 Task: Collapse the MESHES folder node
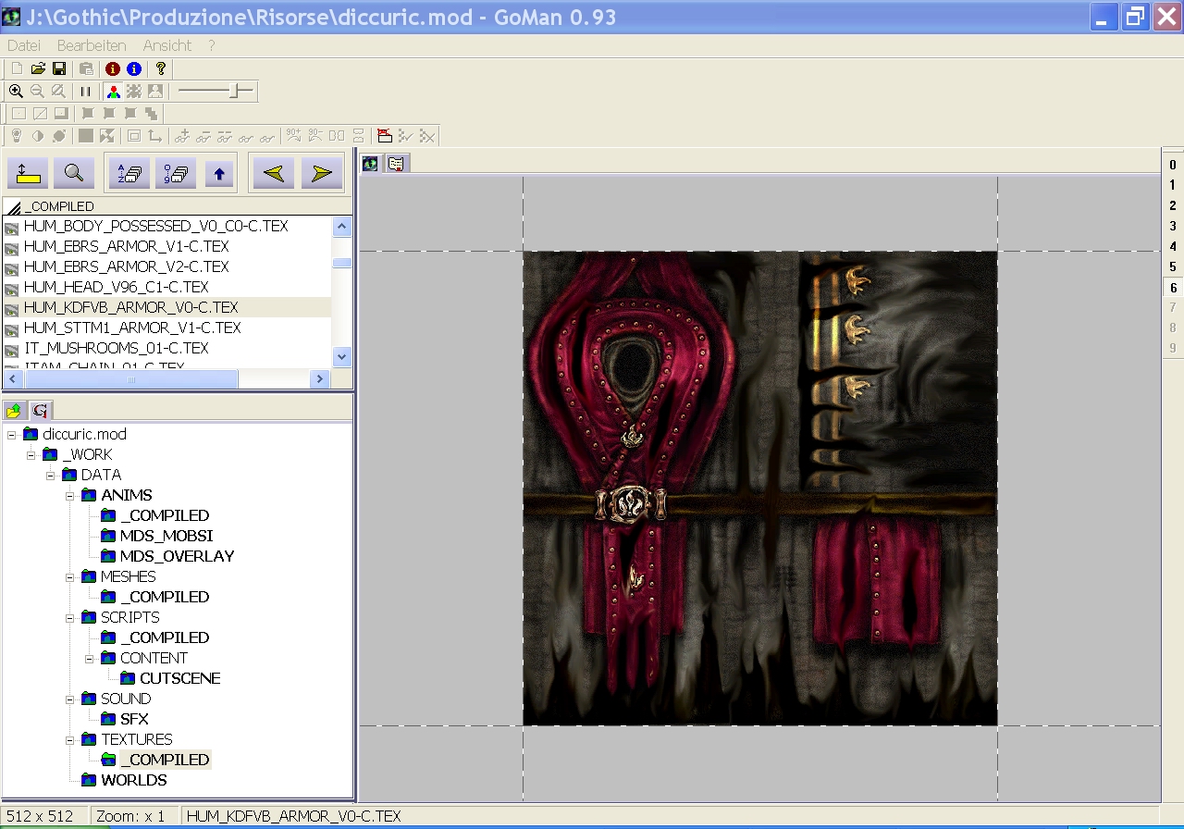pos(70,576)
